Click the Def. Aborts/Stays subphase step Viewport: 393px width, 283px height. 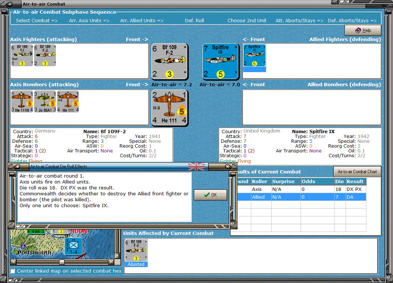tap(352, 21)
